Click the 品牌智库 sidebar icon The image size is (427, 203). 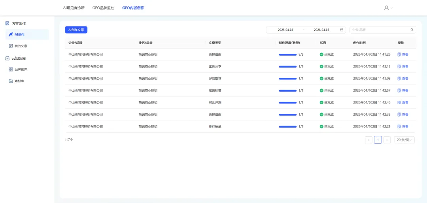(11, 70)
